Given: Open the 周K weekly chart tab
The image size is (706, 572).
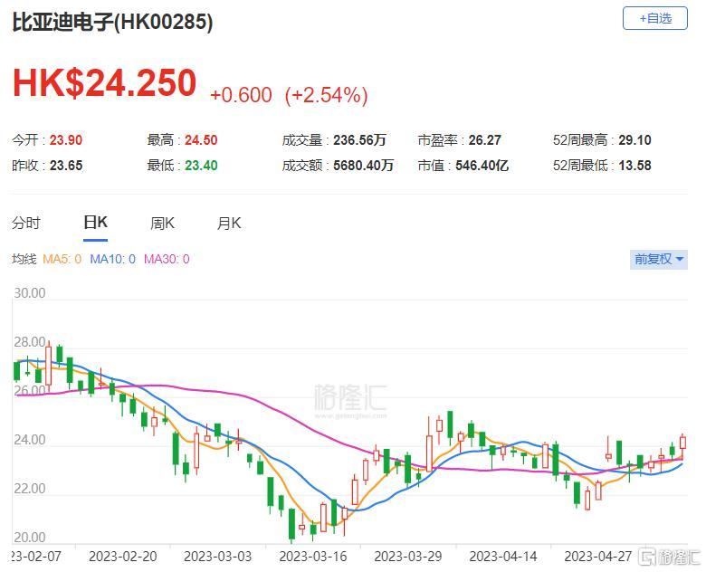Looking at the screenshot, I should 162,223.
